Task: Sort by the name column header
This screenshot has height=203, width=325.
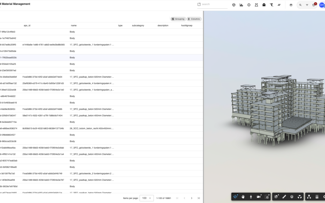Action: click(x=74, y=26)
